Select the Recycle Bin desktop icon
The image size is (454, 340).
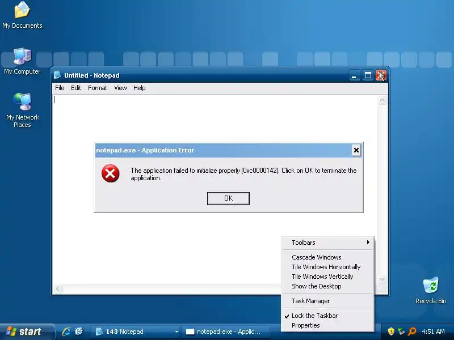(x=431, y=290)
